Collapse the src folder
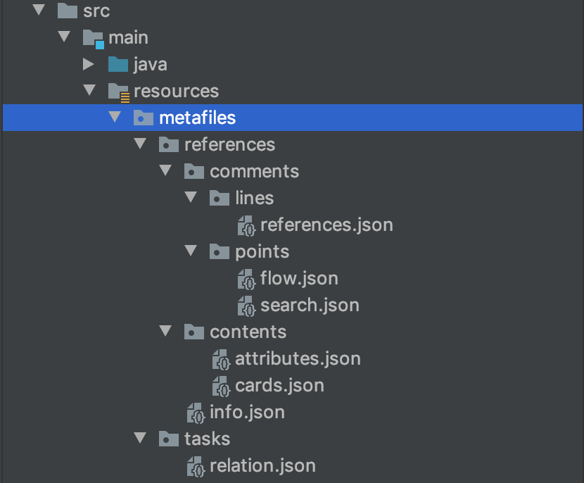The image size is (584, 483). [38, 11]
